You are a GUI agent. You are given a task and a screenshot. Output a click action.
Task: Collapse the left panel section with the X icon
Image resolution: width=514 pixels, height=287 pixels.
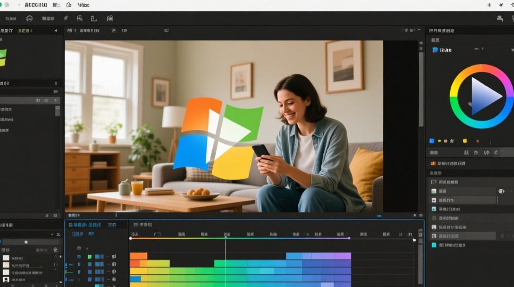pyautogui.click(x=56, y=83)
